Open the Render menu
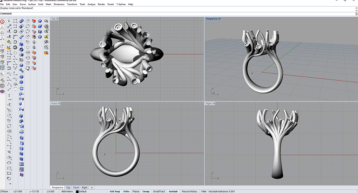358x193 pixels. click(101, 4)
